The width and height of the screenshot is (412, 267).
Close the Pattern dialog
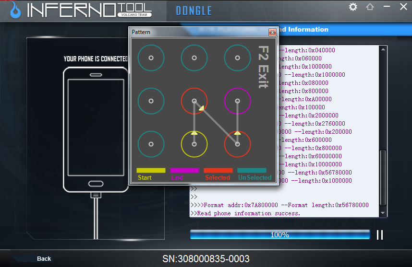[x=272, y=32]
